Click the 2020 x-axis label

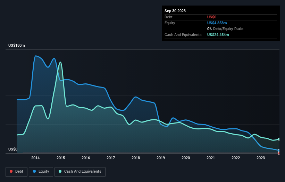pos(186,158)
